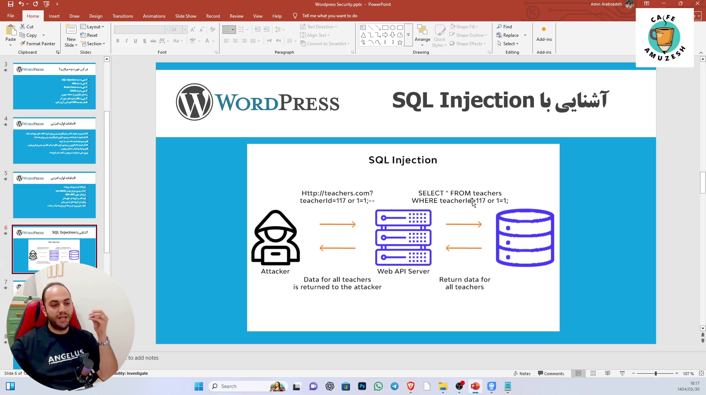Image resolution: width=706 pixels, height=395 pixels.
Task: Open the Animations tab
Action: (x=154, y=16)
